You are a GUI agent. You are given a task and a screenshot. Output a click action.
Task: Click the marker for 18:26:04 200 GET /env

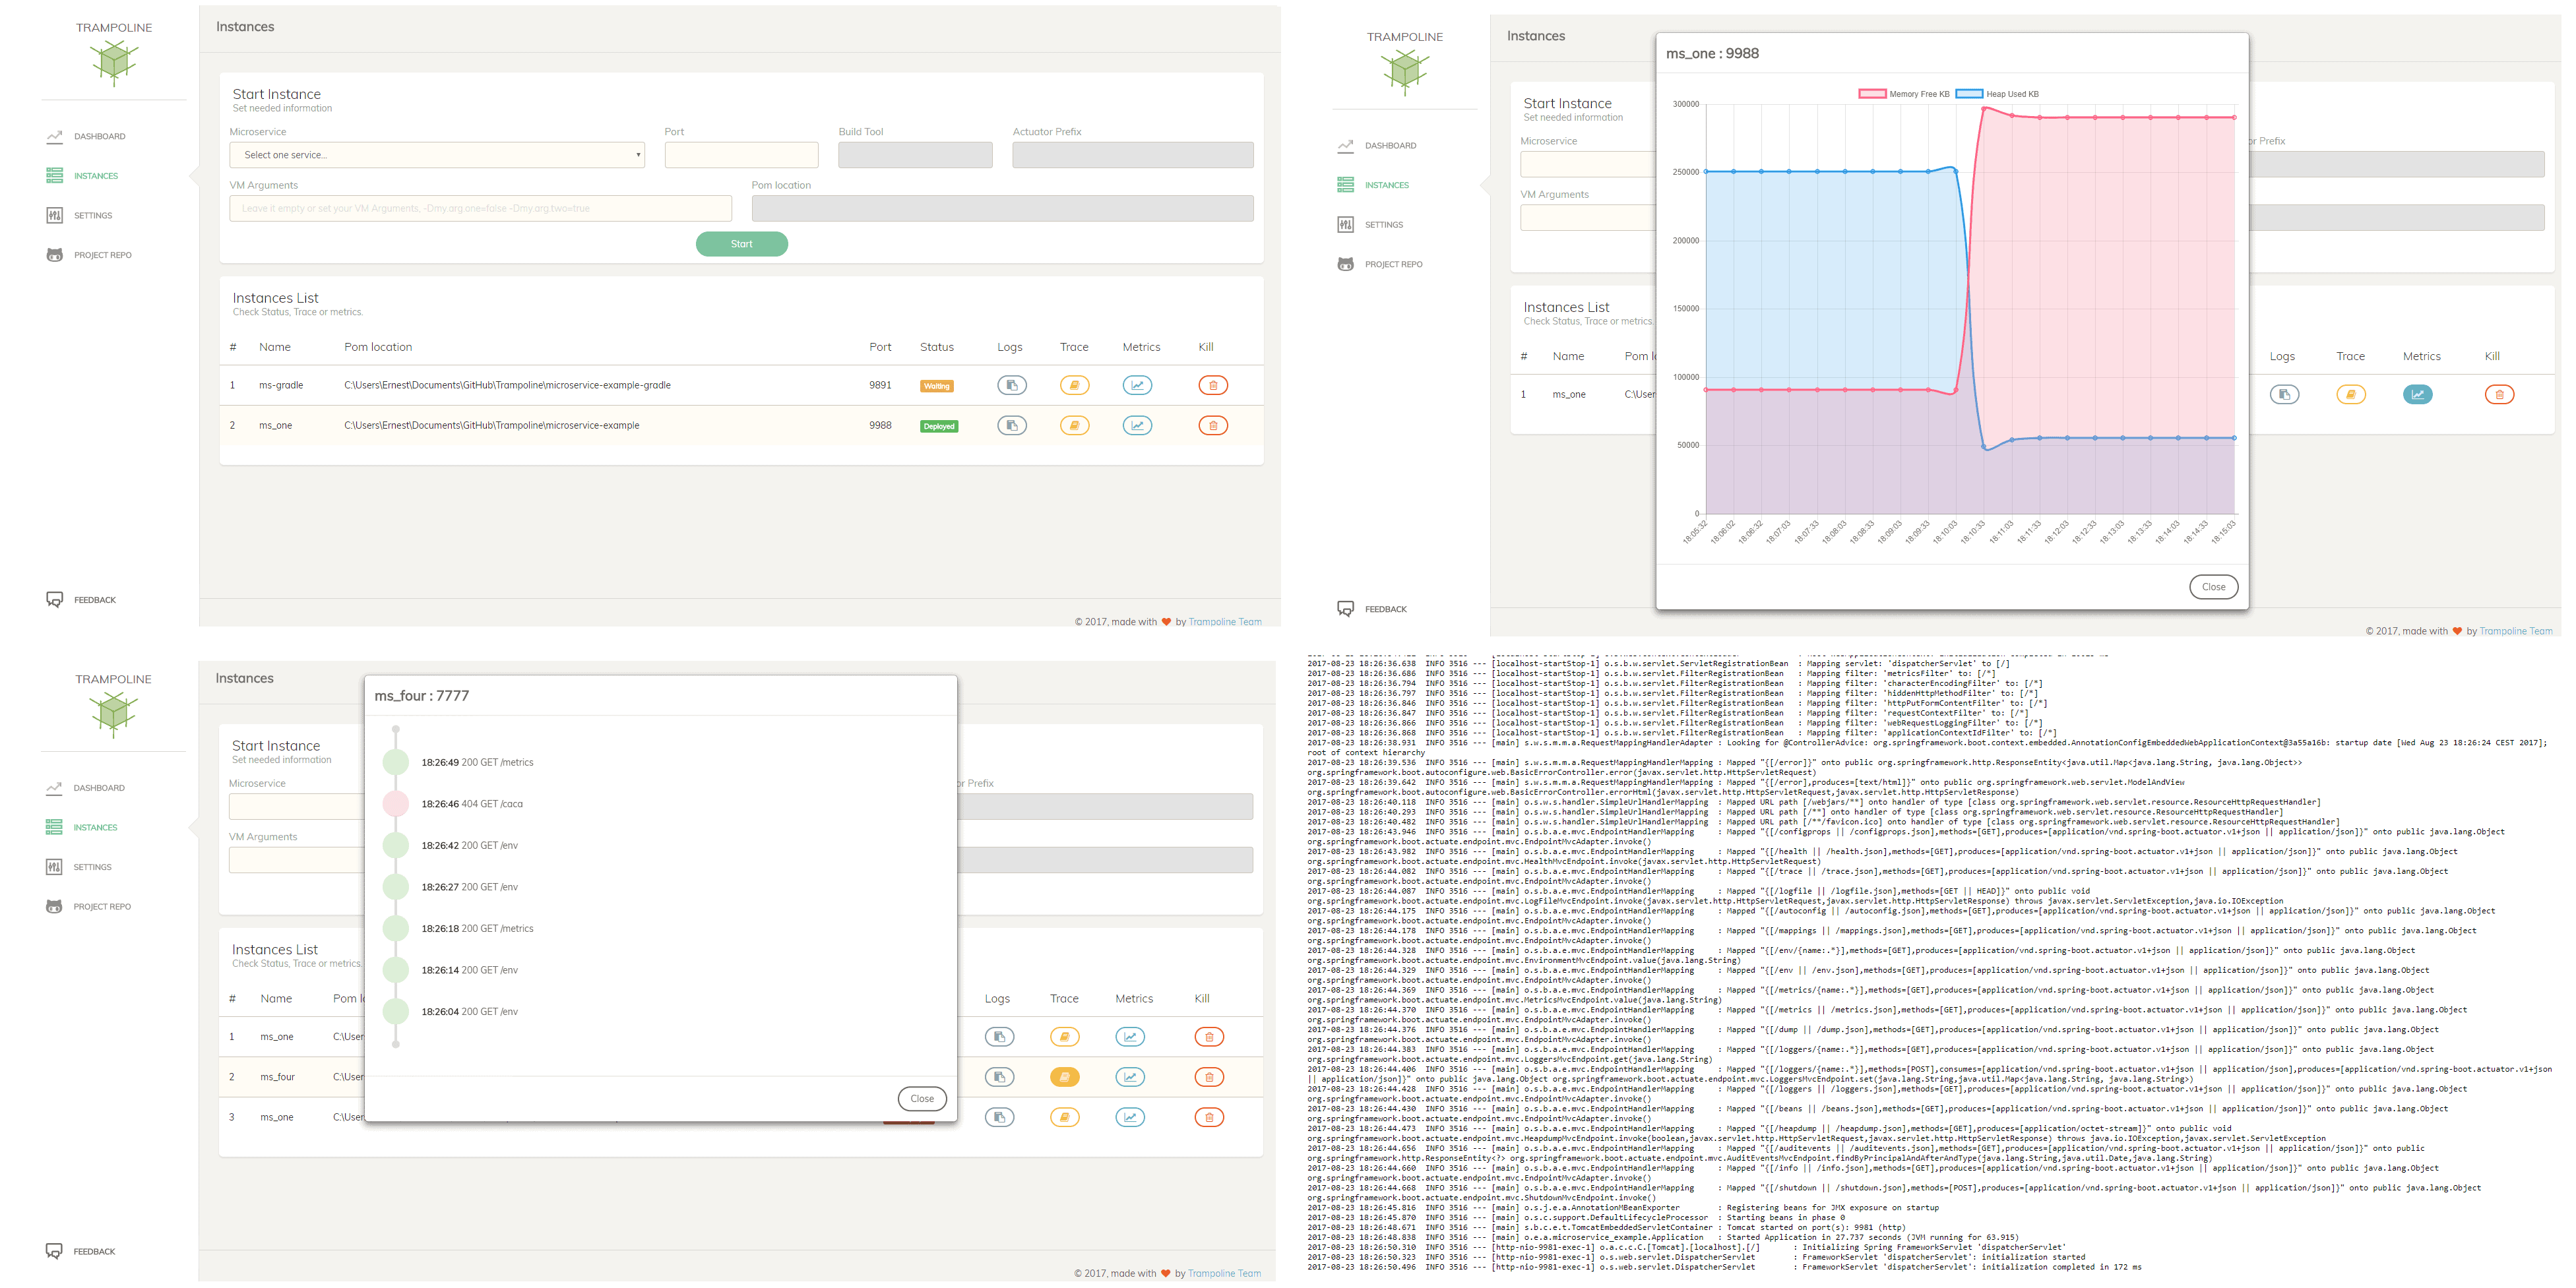pyautogui.click(x=396, y=1011)
